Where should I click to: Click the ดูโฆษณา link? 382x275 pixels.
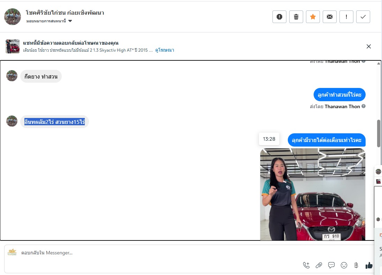point(165,50)
